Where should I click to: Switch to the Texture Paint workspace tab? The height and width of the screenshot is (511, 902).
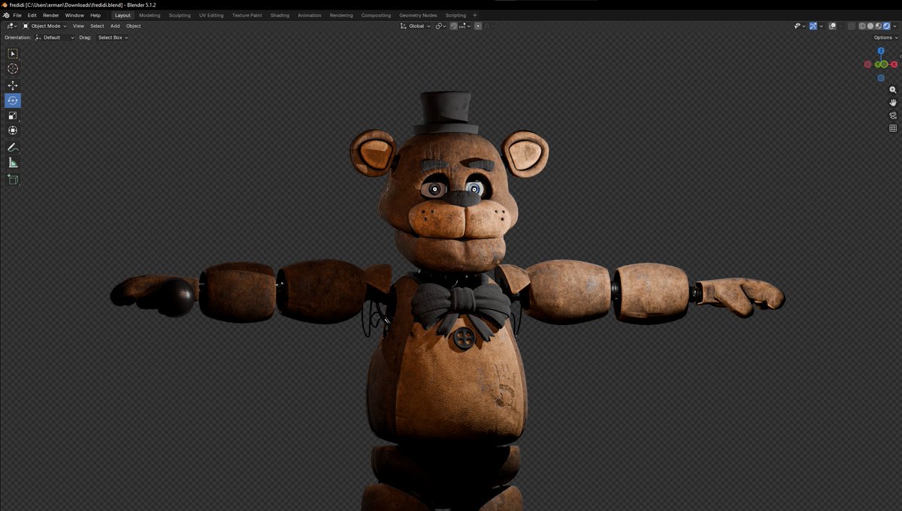(x=247, y=15)
